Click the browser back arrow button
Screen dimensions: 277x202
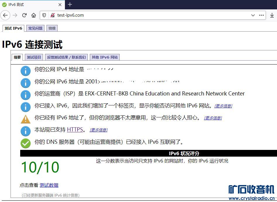pyautogui.click(x=5, y=15)
